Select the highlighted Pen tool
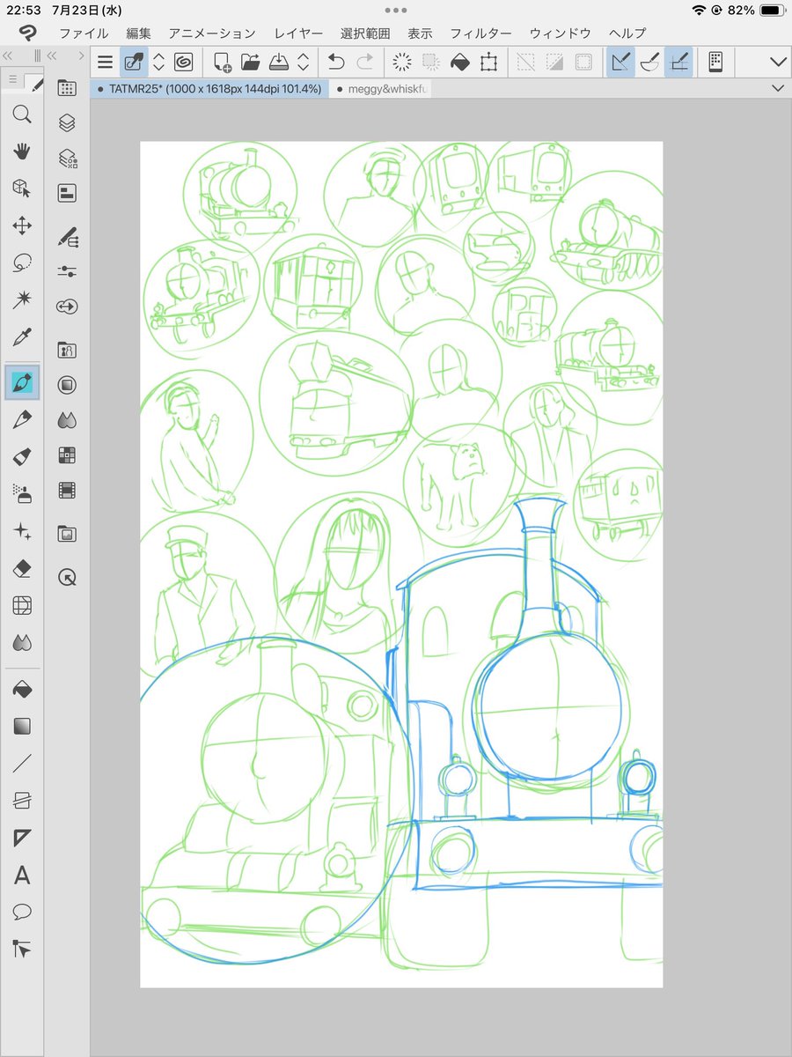 [22, 382]
